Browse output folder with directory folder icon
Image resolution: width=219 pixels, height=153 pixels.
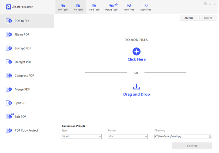(210, 137)
